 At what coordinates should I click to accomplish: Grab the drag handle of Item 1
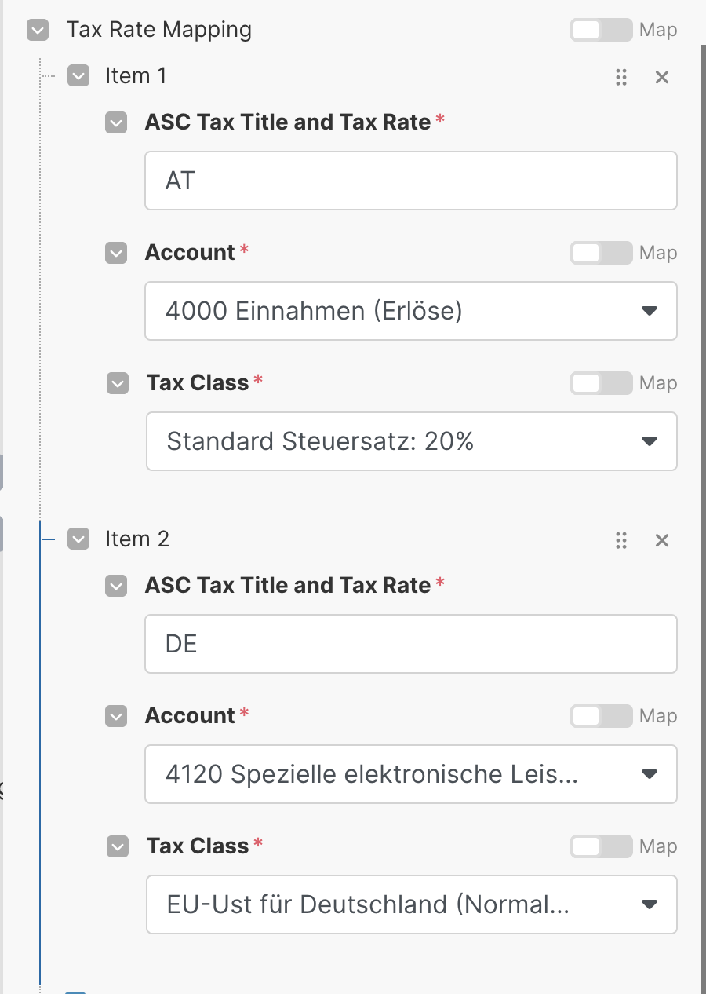tap(621, 77)
